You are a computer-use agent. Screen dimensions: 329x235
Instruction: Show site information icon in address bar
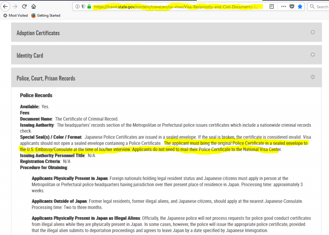tap(77, 7)
